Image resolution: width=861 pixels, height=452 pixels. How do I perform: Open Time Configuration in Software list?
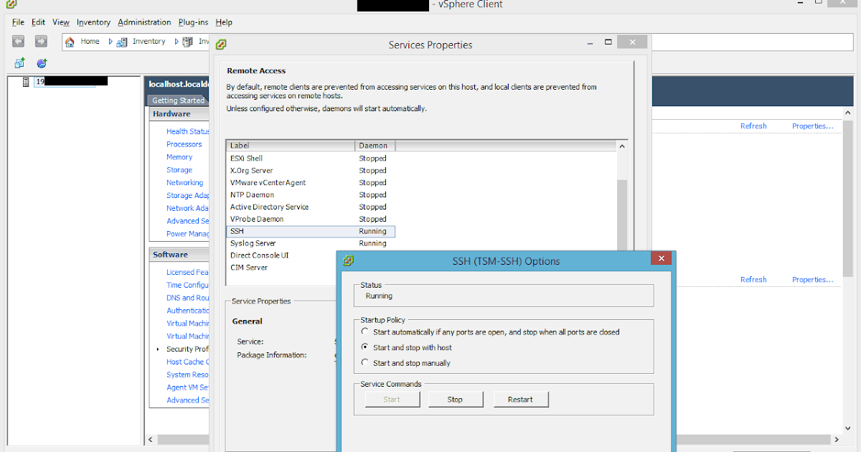188,285
